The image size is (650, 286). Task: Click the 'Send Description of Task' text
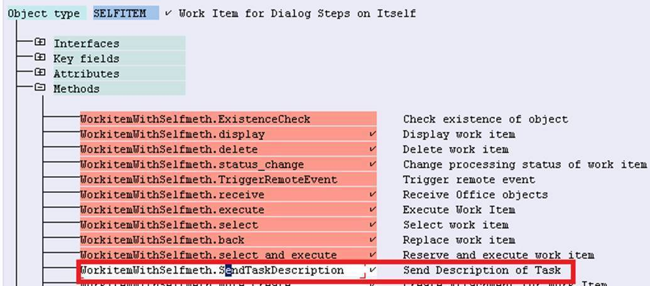pos(482,270)
